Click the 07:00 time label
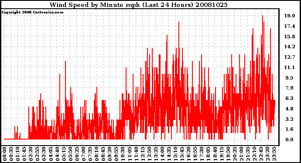 [83, 154]
